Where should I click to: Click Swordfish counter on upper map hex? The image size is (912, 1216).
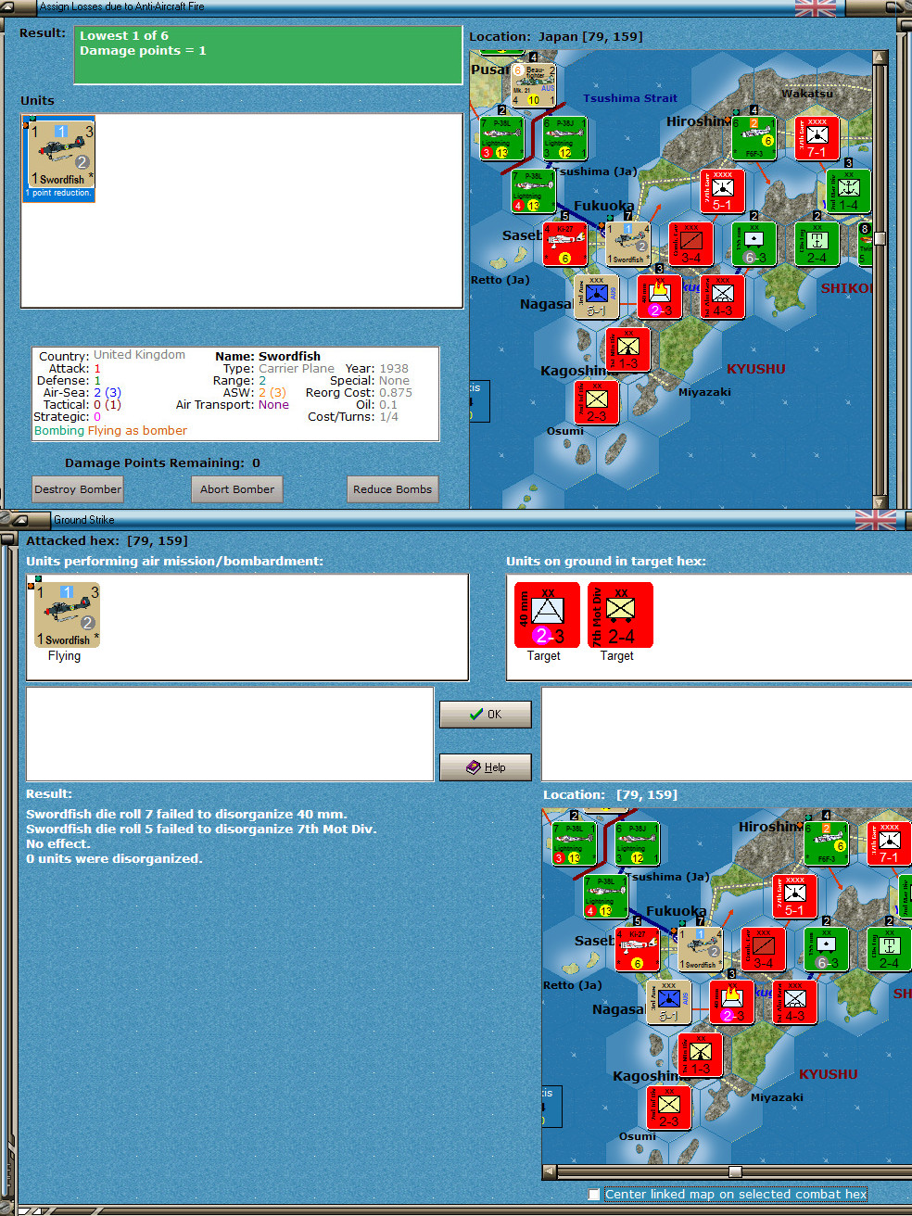(x=627, y=244)
